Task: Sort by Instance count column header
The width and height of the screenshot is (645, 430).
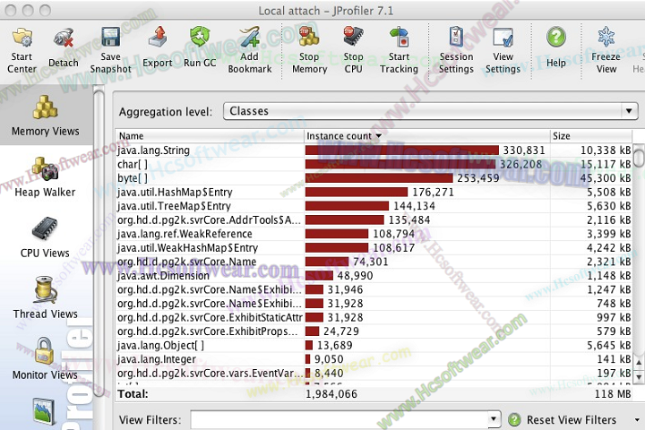Action: coord(427,136)
